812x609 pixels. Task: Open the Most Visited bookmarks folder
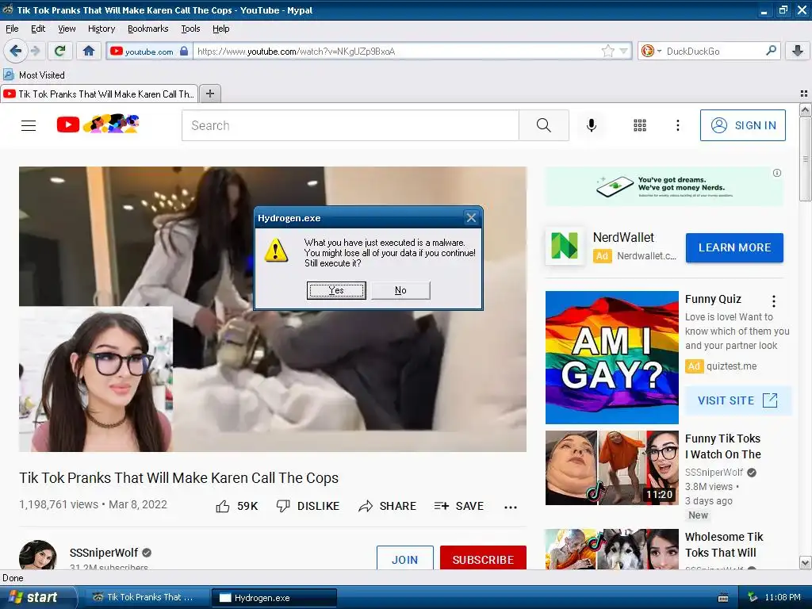point(34,75)
